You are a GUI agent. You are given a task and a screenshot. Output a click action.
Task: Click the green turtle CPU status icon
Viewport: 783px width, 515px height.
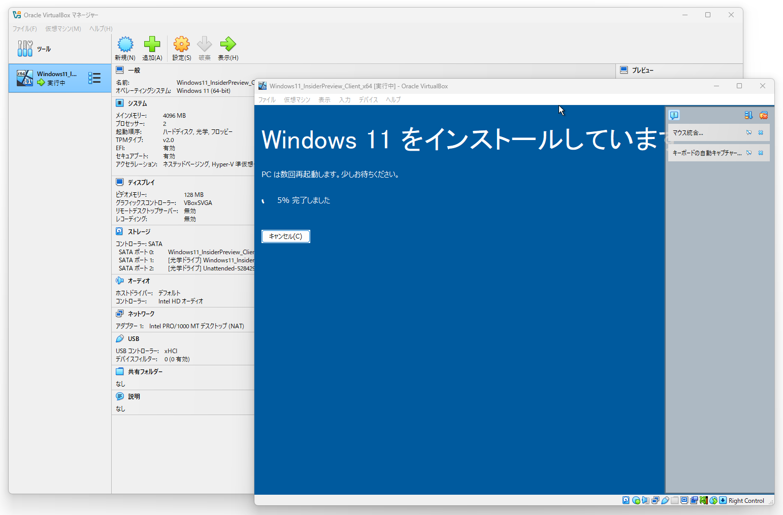point(703,500)
